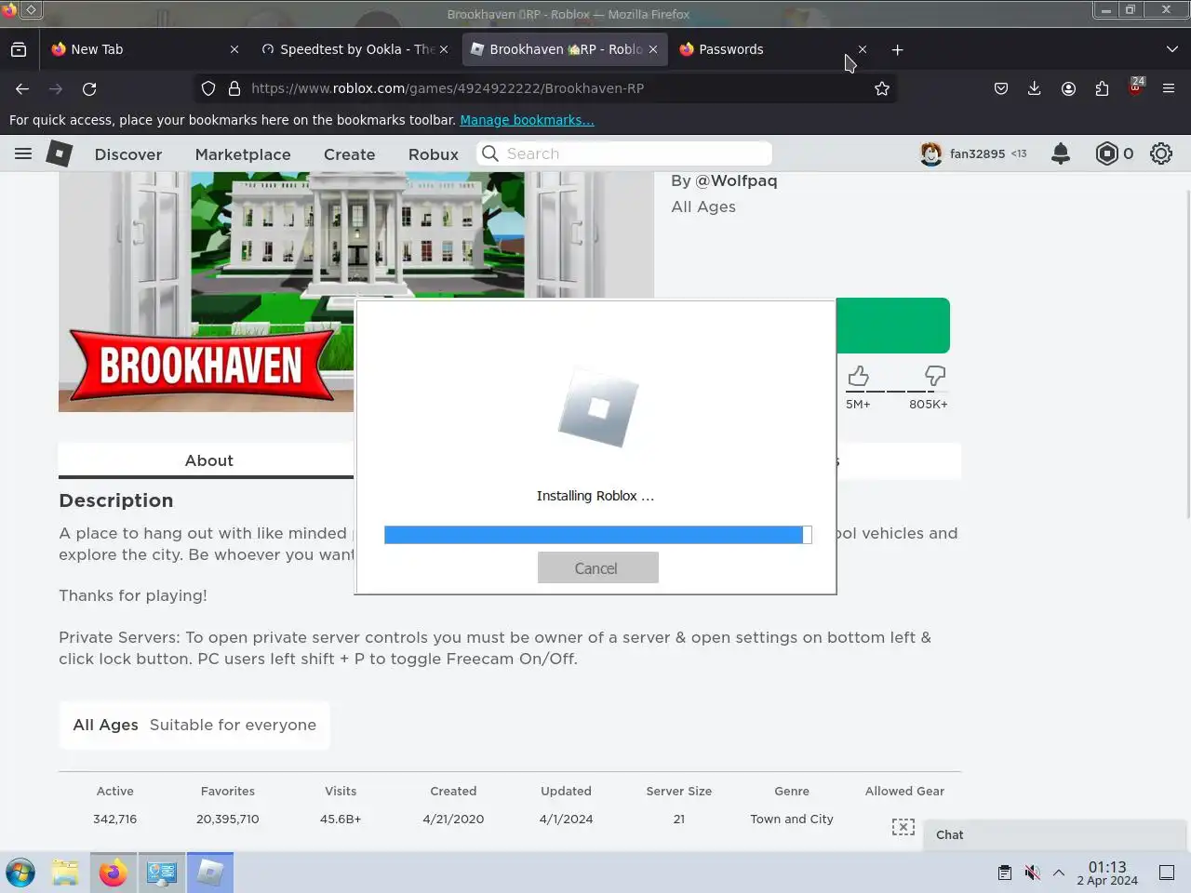The width and height of the screenshot is (1191, 893).
Task: Open the Roblox installer taskbar icon
Action: coord(210,873)
